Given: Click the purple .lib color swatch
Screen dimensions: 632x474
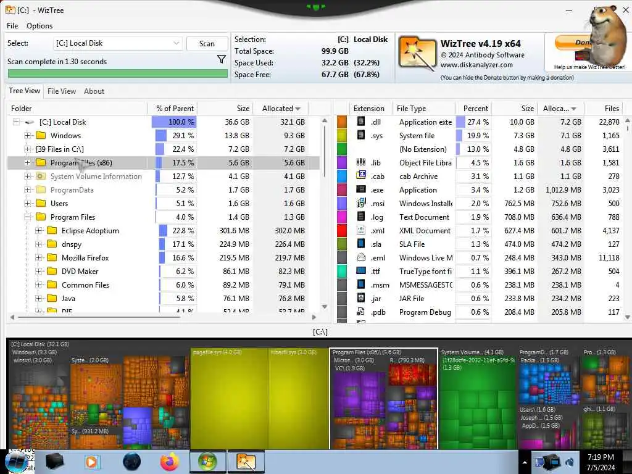Looking at the screenshot, I should (x=342, y=162).
